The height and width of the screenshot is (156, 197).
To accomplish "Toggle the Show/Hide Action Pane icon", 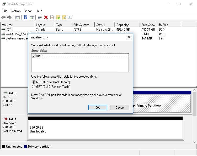I will [x=32, y=18].
